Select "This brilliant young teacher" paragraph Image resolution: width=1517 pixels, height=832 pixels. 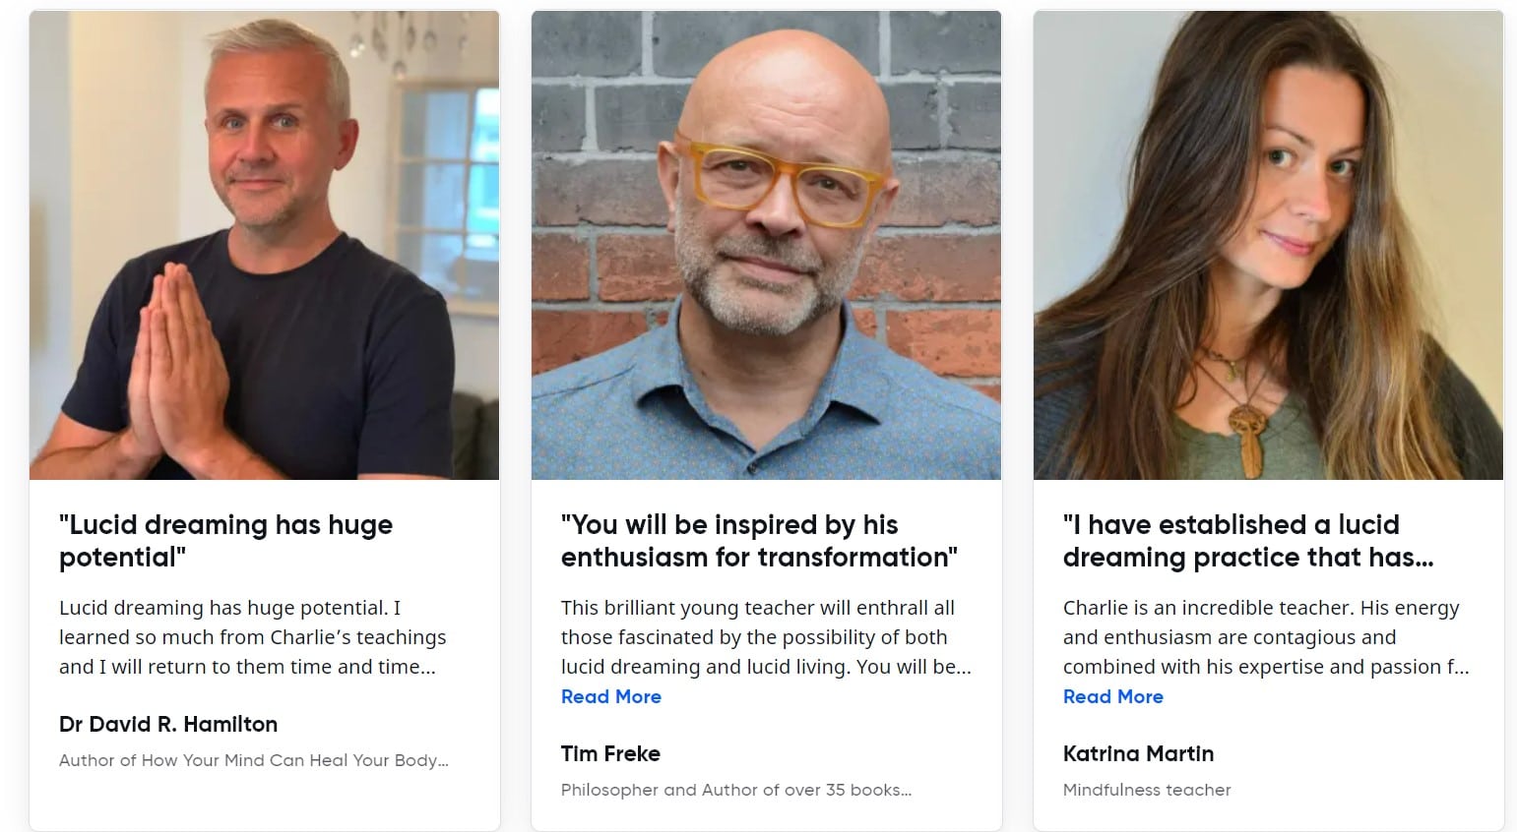765,637
